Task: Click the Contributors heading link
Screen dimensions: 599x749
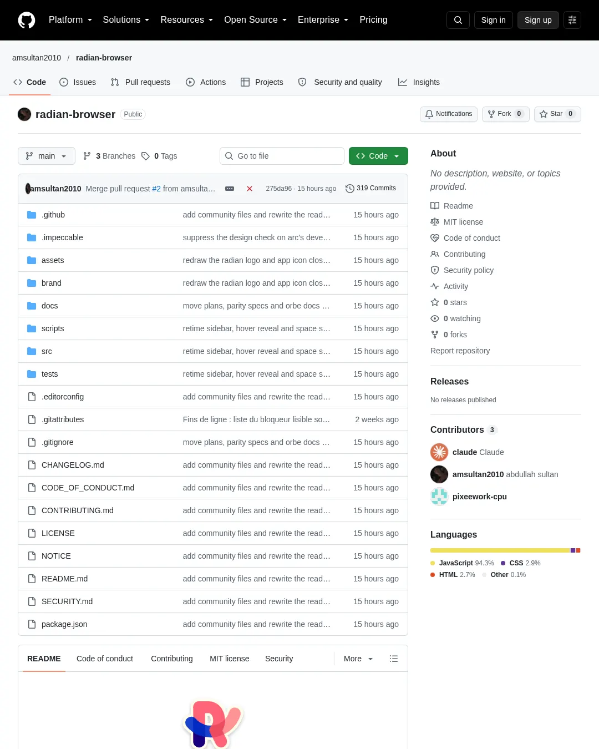Action: (464, 430)
